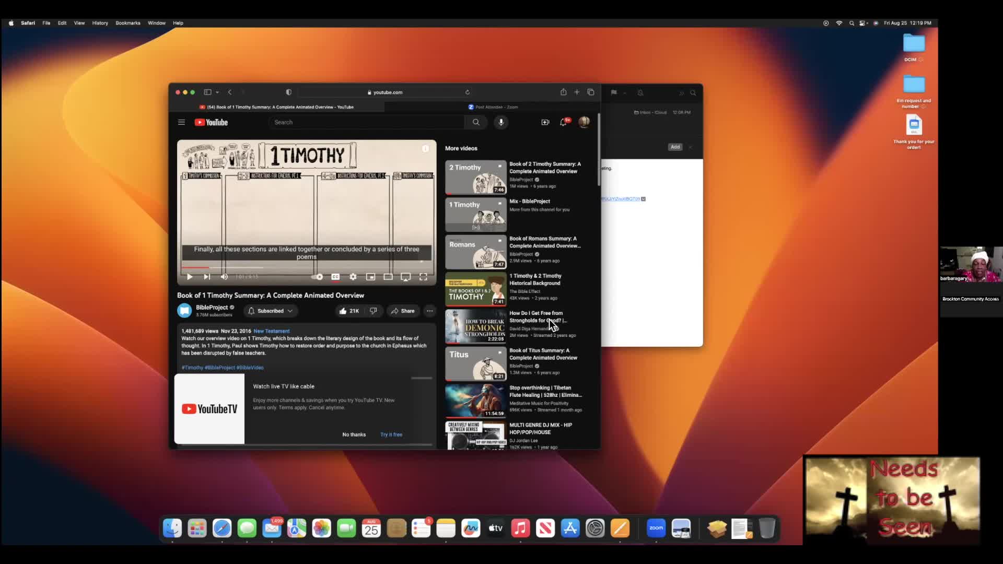This screenshot has height=564, width=1003.
Task: Open Book of Romans Summary video
Action: click(545, 242)
